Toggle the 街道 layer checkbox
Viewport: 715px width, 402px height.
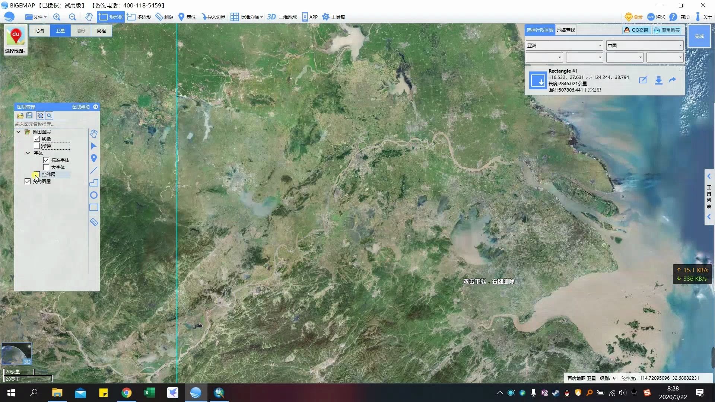[37, 146]
